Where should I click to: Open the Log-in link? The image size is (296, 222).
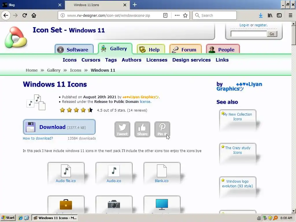pos(244,25)
